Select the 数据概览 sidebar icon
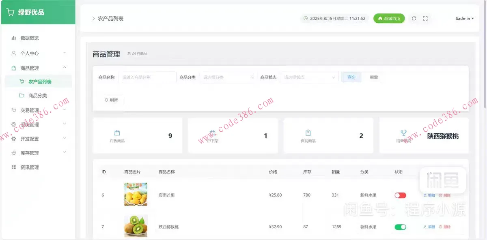 click(13, 38)
